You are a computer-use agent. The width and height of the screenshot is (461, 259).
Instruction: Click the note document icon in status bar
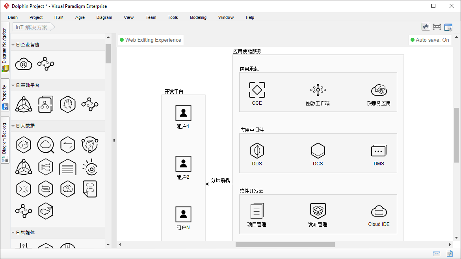pos(450,253)
